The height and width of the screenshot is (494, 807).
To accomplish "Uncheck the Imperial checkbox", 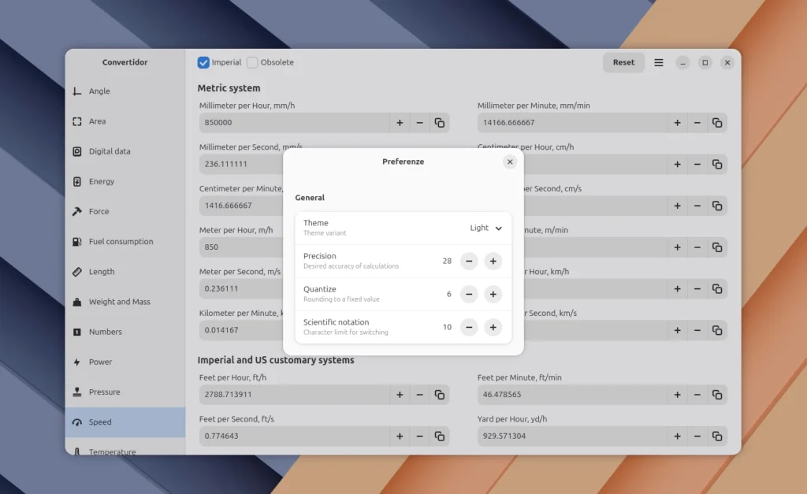I will 204,63.
